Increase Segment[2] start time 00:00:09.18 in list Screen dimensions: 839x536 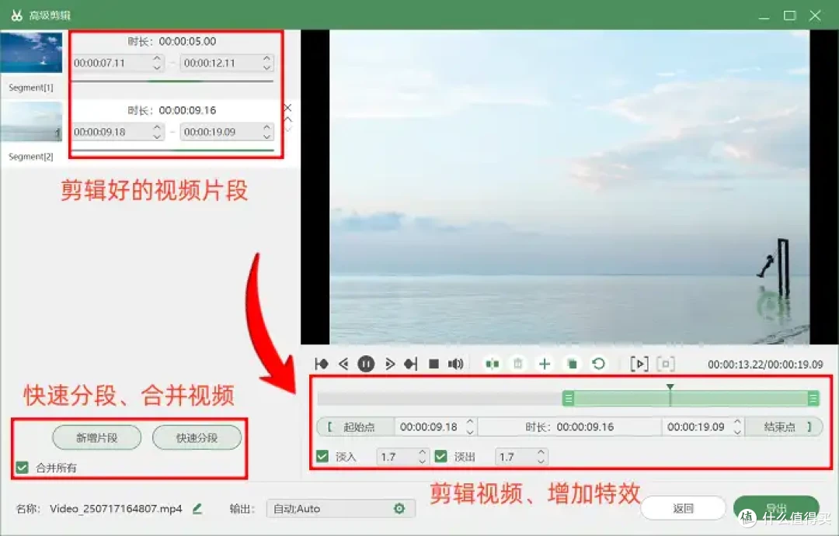click(157, 127)
